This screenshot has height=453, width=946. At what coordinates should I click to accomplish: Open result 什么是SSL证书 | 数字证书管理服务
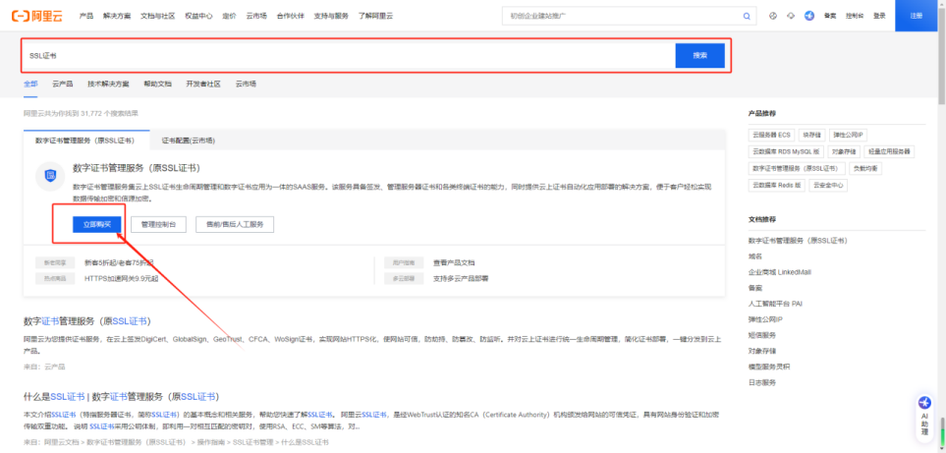[x=121, y=397]
